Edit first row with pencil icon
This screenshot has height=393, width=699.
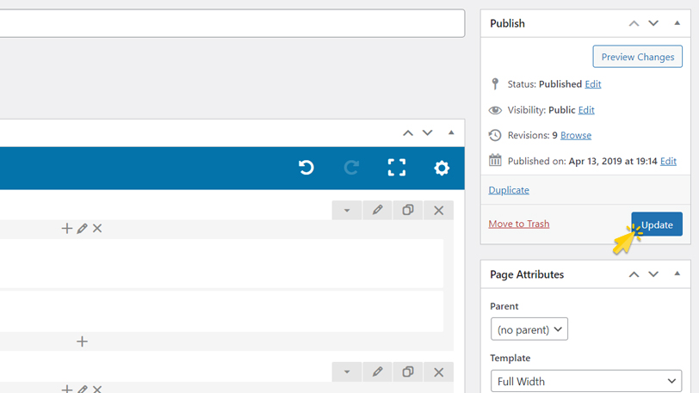377,210
